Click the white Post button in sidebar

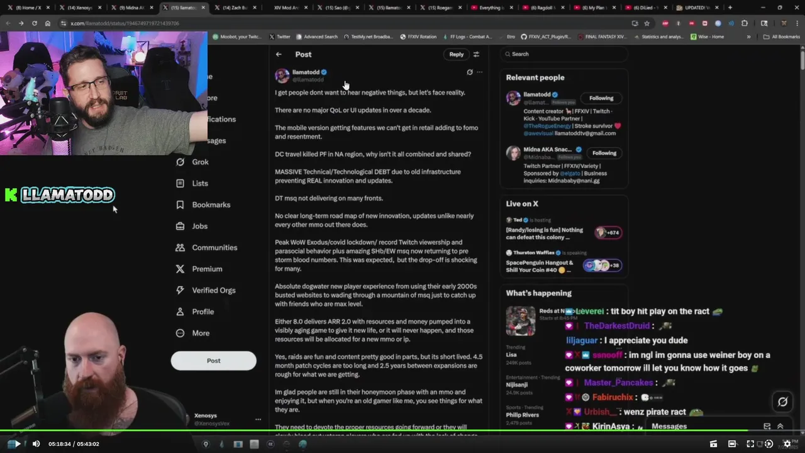[x=213, y=361]
